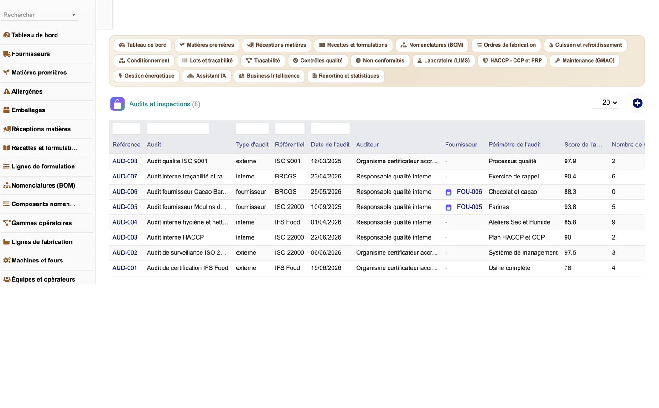Click the purple Audits et inspections module icon

pyautogui.click(x=117, y=104)
